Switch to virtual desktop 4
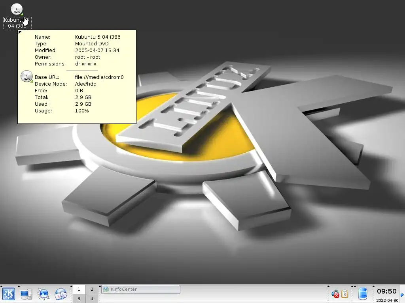Image resolution: width=405 pixels, height=303 pixels. (x=92, y=299)
